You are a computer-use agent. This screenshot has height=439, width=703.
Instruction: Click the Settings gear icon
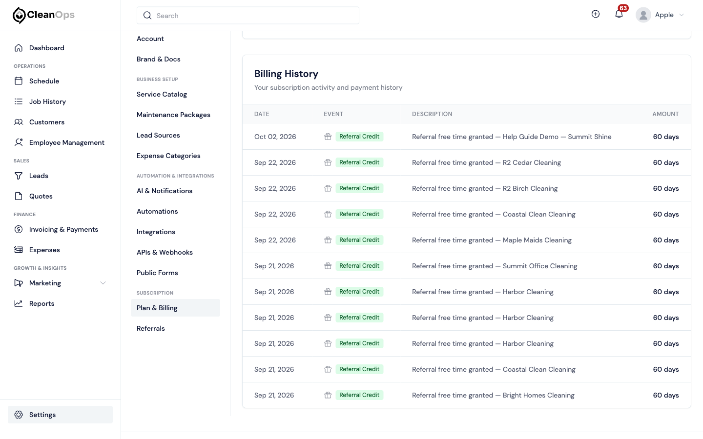19,415
